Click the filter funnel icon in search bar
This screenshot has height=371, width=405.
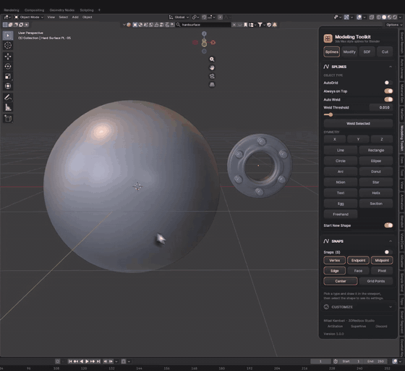(260, 25)
